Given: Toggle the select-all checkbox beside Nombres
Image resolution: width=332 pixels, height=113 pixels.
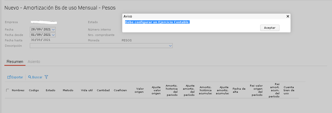Looking at the screenshot, I should pos(7,90).
